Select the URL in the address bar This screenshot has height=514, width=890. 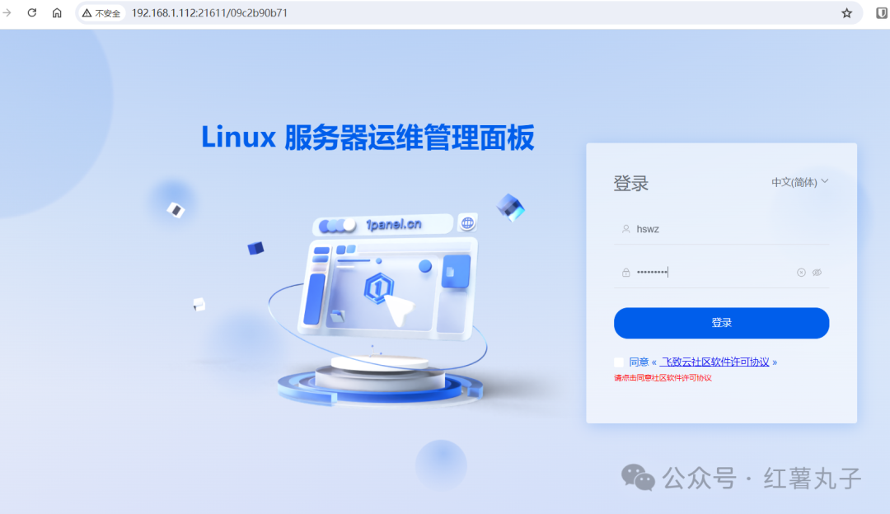(209, 13)
